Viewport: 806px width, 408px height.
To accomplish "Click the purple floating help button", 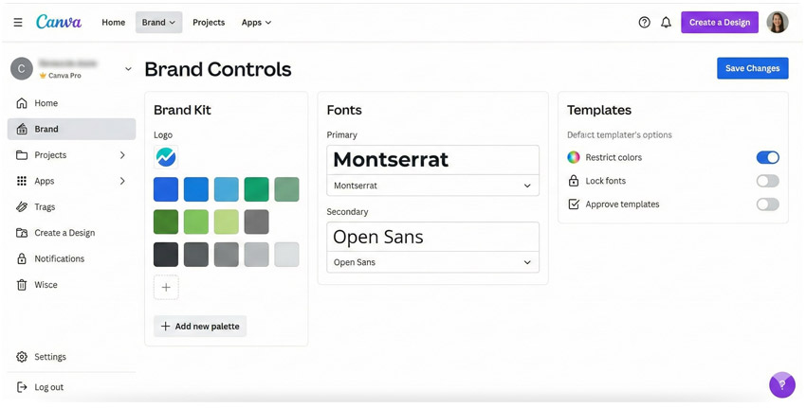I will [781, 383].
